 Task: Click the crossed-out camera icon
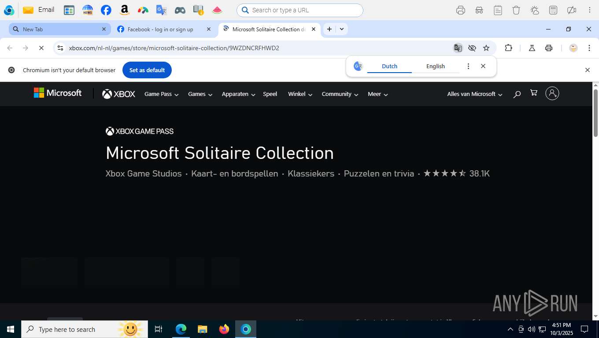[x=572, y=10]
